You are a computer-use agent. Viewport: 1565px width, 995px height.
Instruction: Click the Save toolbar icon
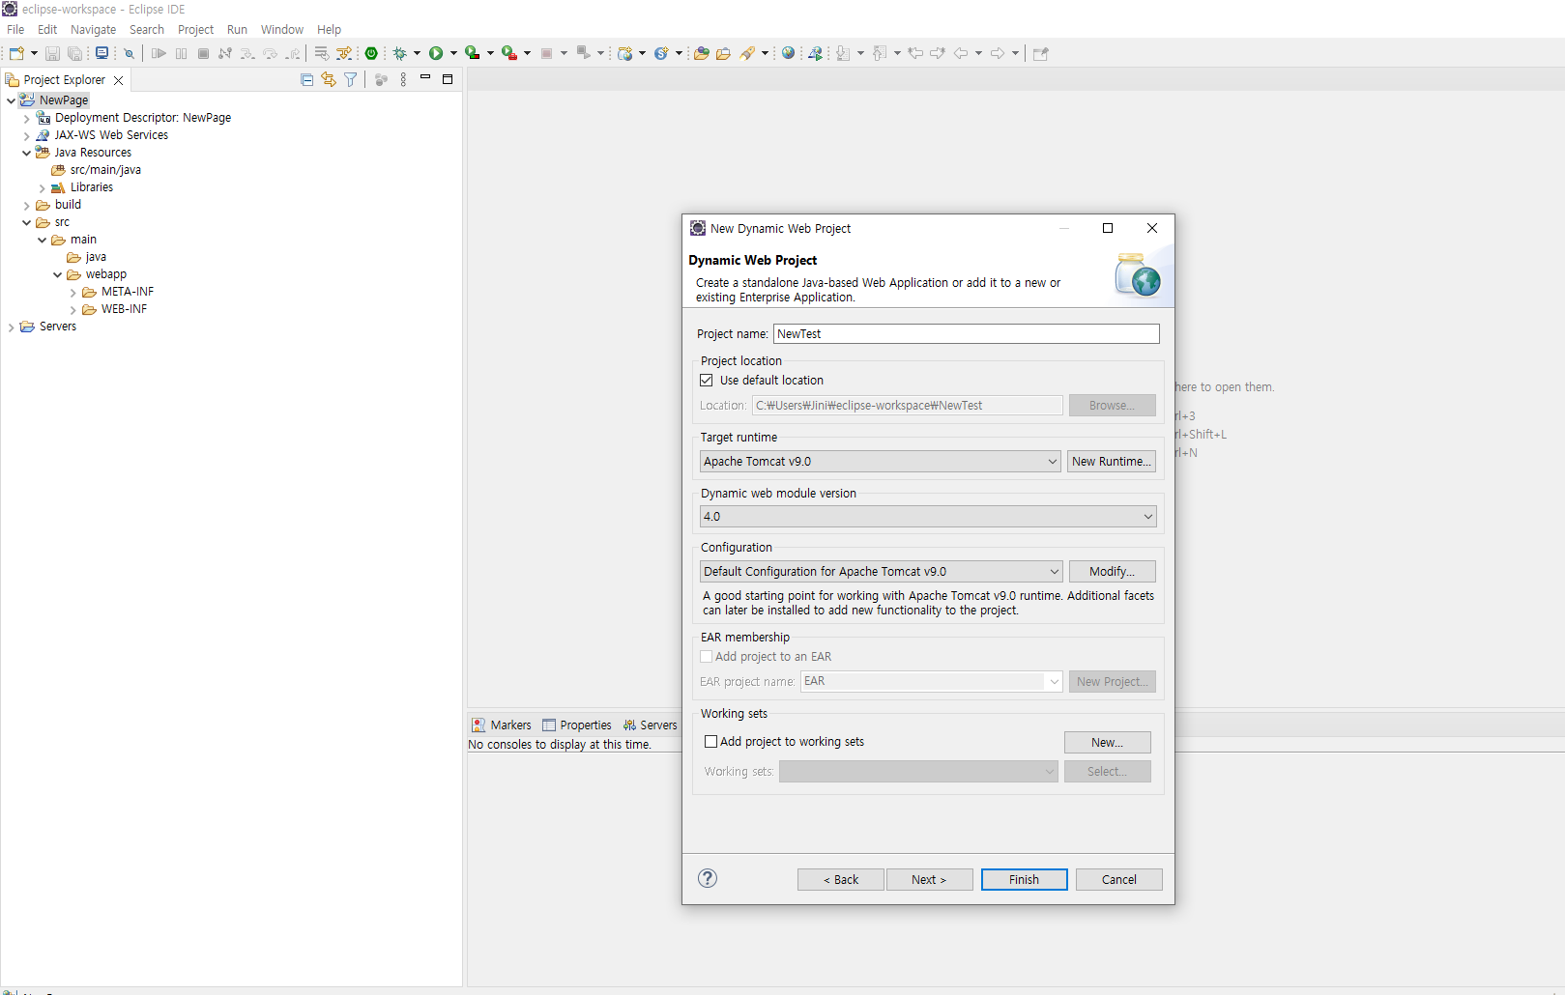pyautogui.click(x=52, y=53)
